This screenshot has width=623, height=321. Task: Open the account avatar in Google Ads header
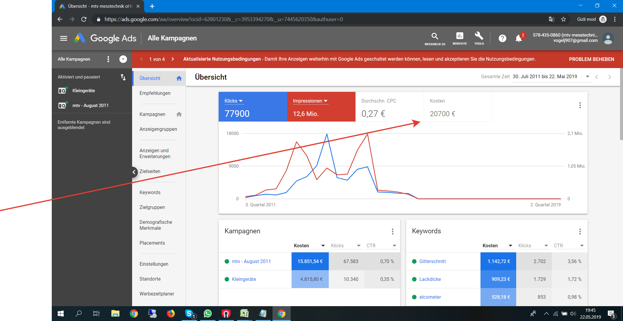tap(608, 38)
